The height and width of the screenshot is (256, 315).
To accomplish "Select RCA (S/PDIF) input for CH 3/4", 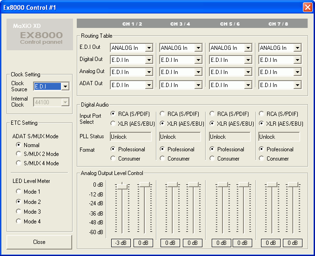I will tap(163, 114).
